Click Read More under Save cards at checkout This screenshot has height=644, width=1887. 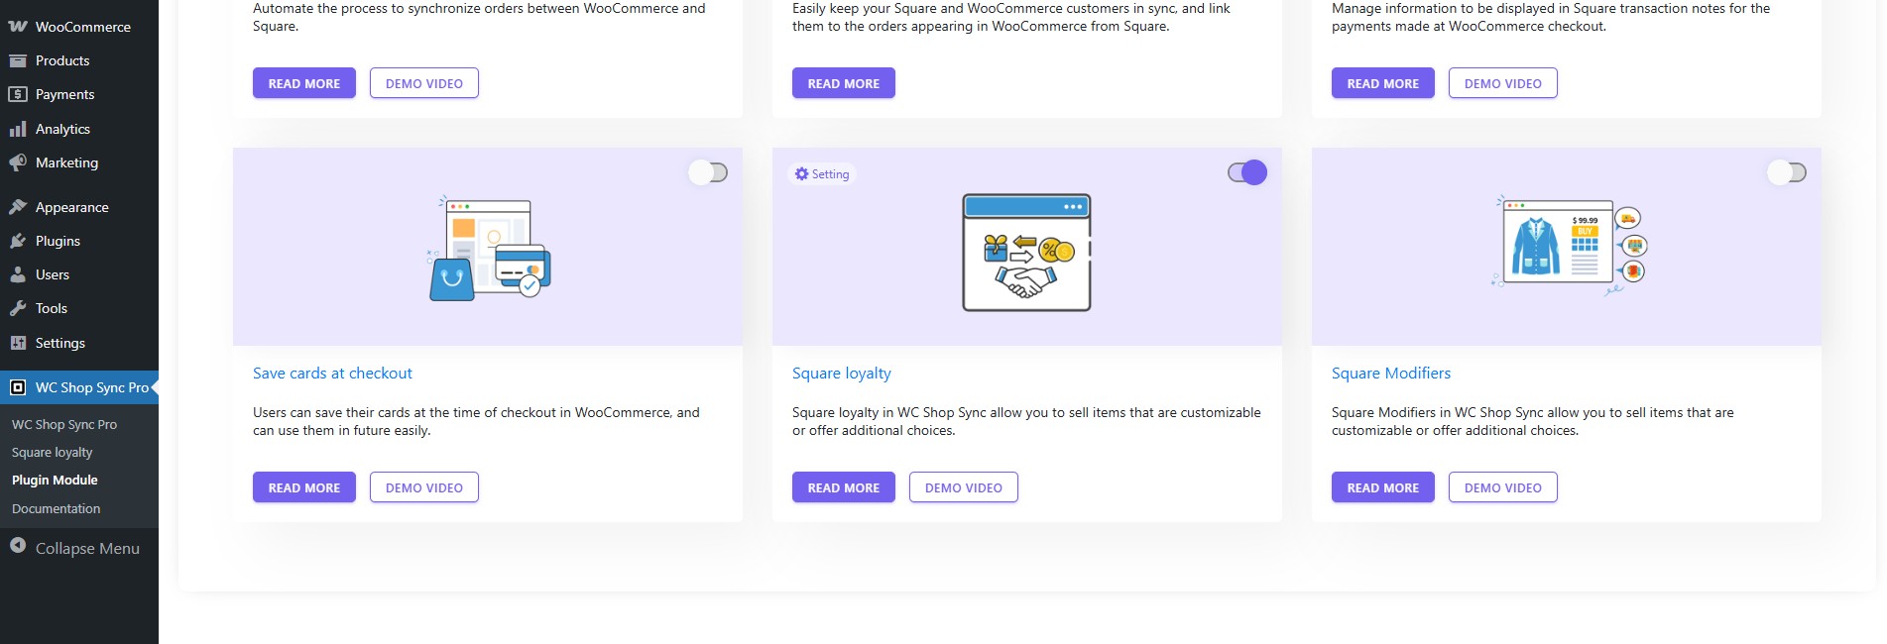point(303,487)
